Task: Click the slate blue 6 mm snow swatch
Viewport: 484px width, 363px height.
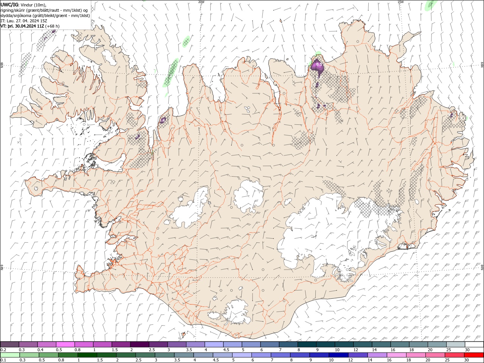Action: tap(270, 344)
